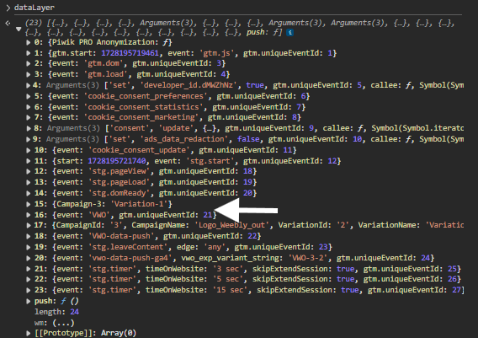Expand entry 7 cookie_consent_marketing
Image resolution: width=478 pixels, height=338 pixels.
pos(29,117)
